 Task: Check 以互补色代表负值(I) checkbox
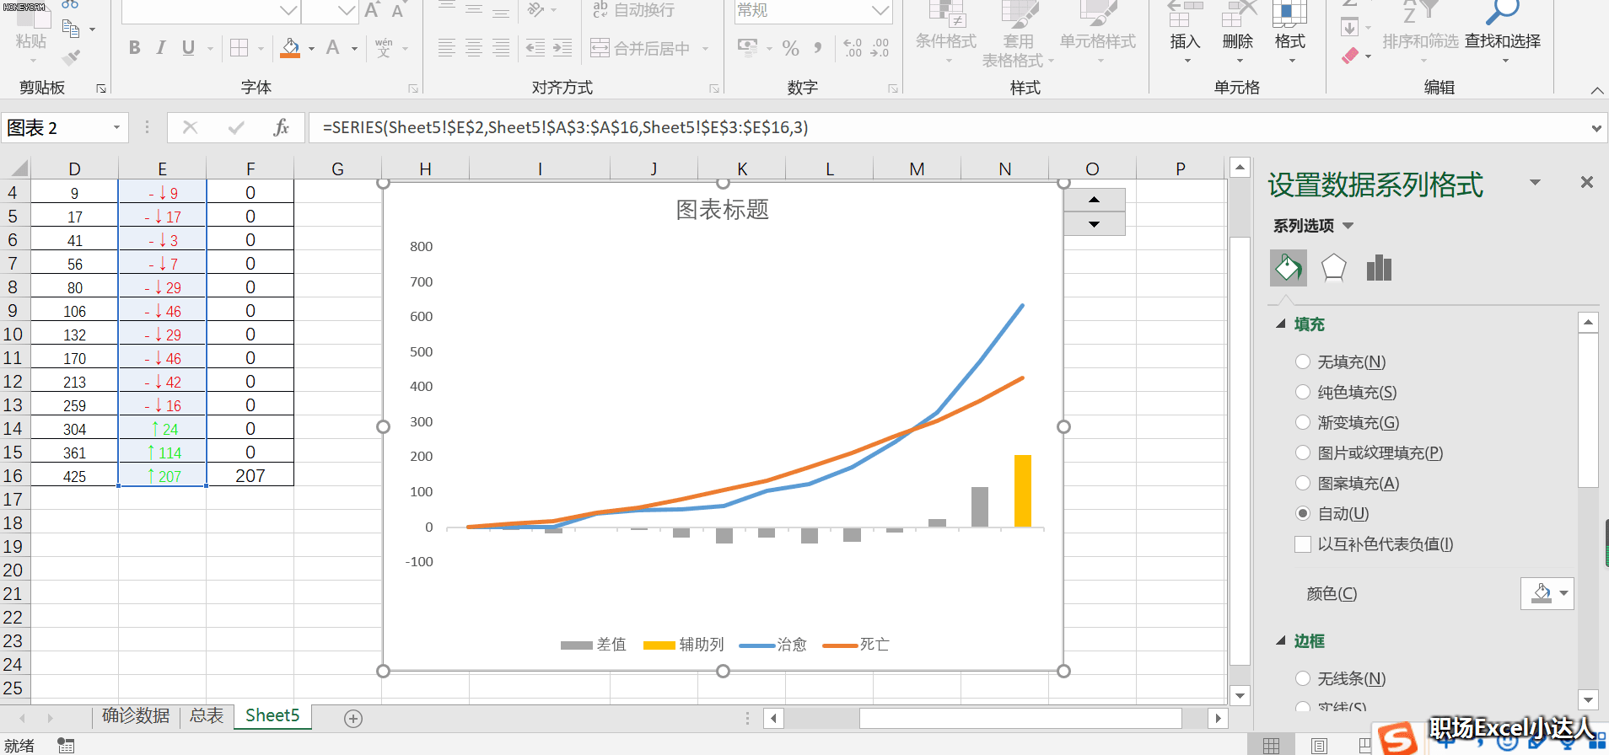tap(1303, 544)
